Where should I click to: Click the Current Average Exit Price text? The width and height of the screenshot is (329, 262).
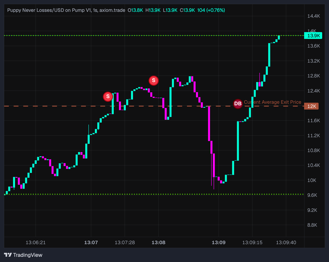pos(273,102)
